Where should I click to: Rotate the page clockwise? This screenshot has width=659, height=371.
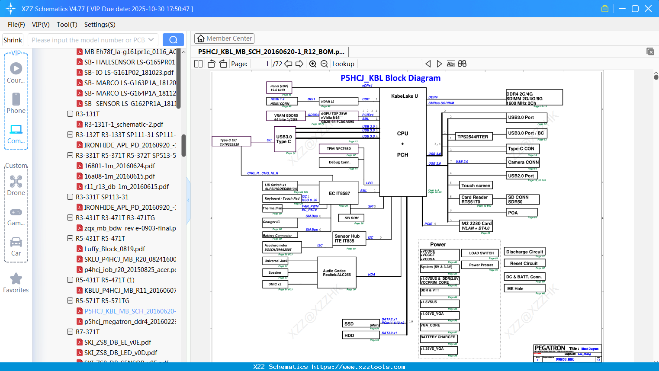click(x=223, y=64)
